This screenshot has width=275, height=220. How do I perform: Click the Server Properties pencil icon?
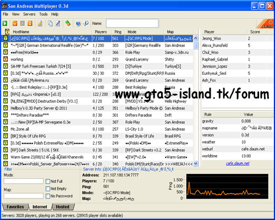(58, 23)
